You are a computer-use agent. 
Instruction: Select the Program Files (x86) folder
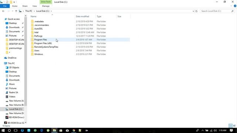click(x=43, y=43)
